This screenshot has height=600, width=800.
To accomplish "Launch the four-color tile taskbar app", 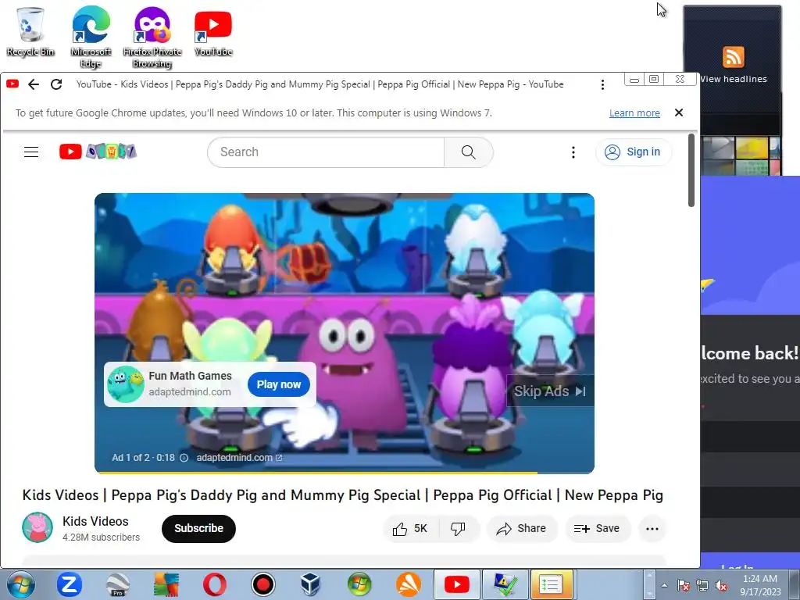I will point(166,584).
